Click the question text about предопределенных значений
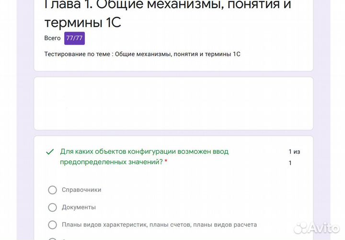This screenshot has height=240, width=345. pos(144,157)
